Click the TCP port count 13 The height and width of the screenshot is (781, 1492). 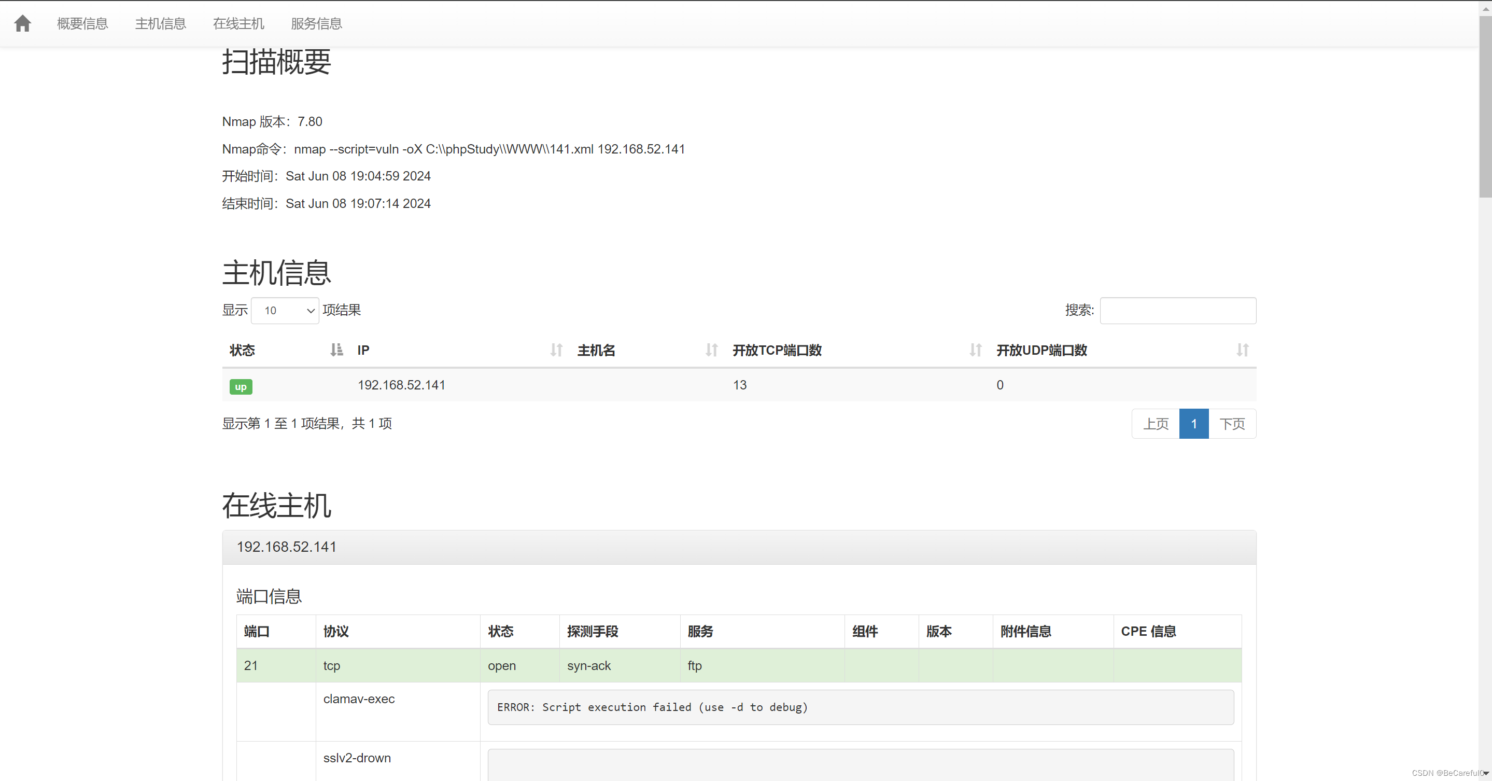[740, 385]
